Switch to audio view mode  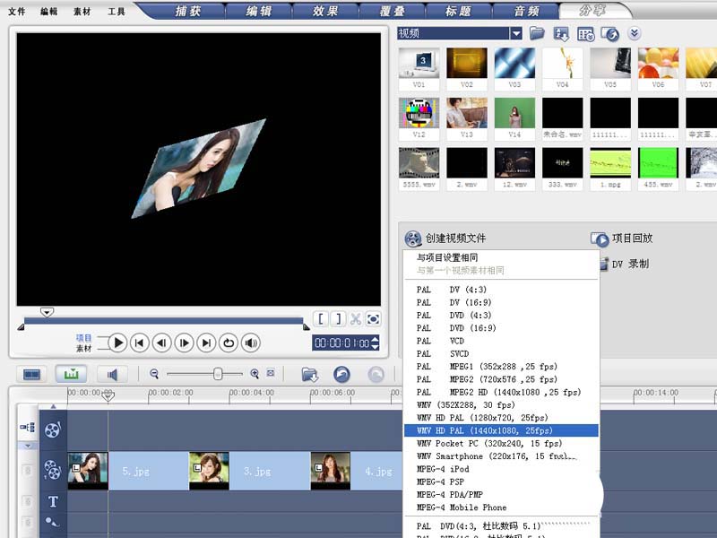pyautogui.click(x=113, y=374)
